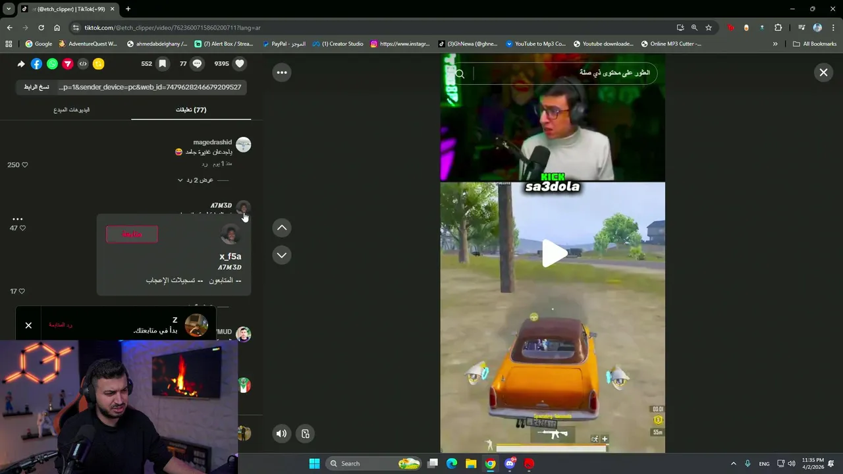Open the Chrome apps grid icon
The height and width of the screenshot is (474, 843).
coord(9,44)
